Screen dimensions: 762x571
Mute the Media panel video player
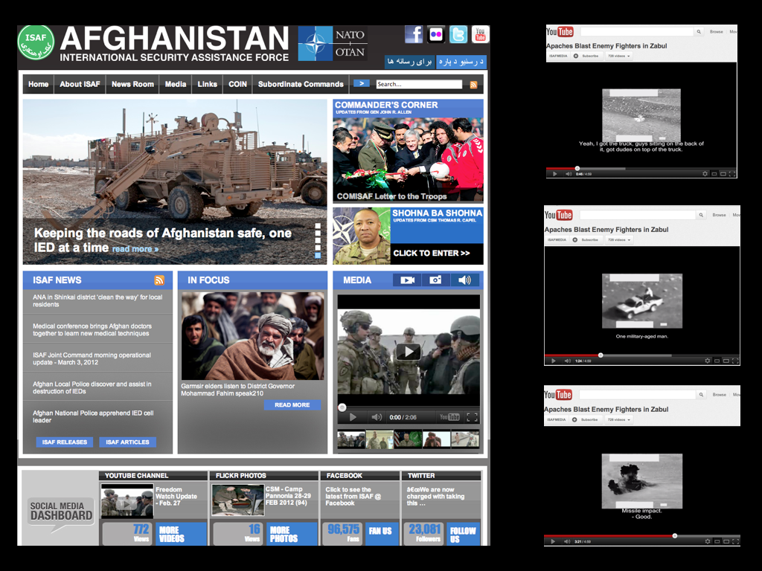pos(377,417)
